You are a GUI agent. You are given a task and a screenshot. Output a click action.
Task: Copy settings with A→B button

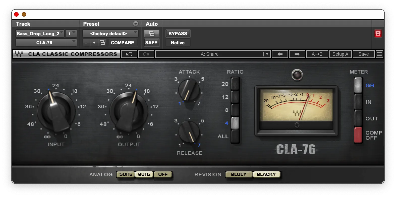(317, 54)
